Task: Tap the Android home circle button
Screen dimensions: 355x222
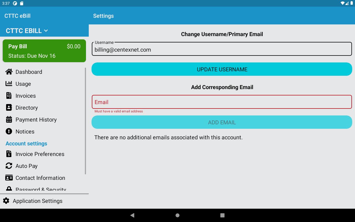Action: pyautogui.click(x=177, y=215)
